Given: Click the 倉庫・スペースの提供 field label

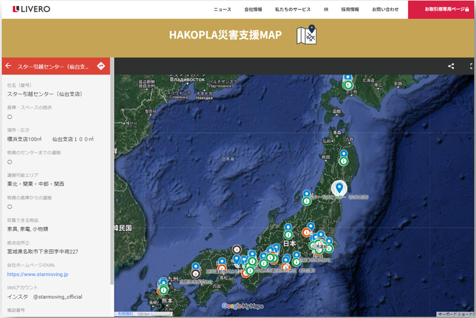Looking at the screenshot, I should pyautogui.click(x=30, y=108).
